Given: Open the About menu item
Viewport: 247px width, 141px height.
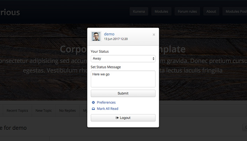Looking at the screenshot, I should point(211,11).
